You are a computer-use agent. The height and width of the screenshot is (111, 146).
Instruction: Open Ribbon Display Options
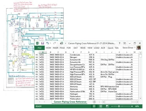point(125,43)
